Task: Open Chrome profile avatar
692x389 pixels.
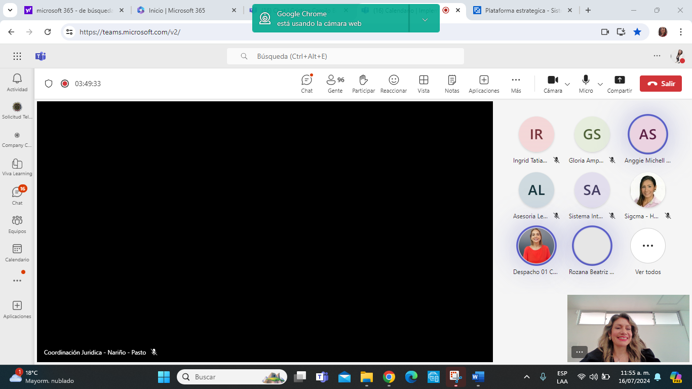Action: point(663,32)
